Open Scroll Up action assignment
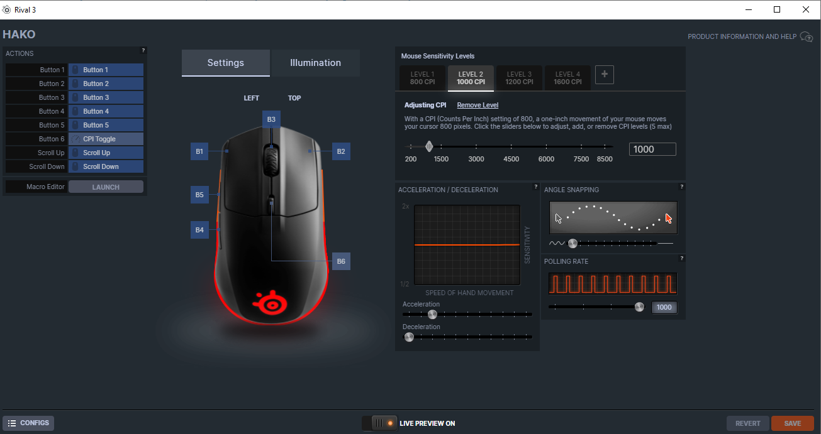This screenshot has height=434, width=821. click(106, 153)
